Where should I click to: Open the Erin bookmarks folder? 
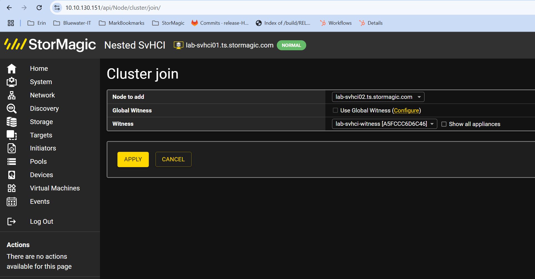[37, 23]
